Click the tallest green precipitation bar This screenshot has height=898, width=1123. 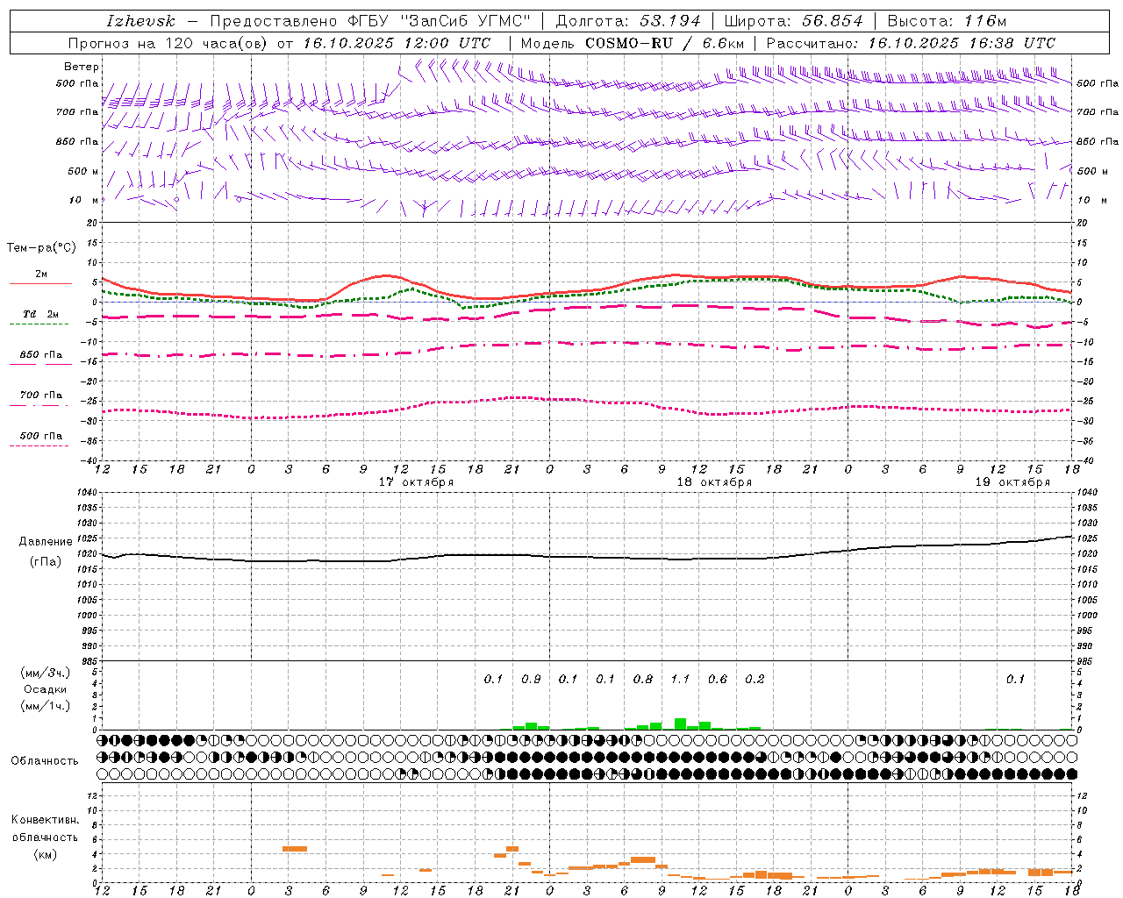point(680,723)
